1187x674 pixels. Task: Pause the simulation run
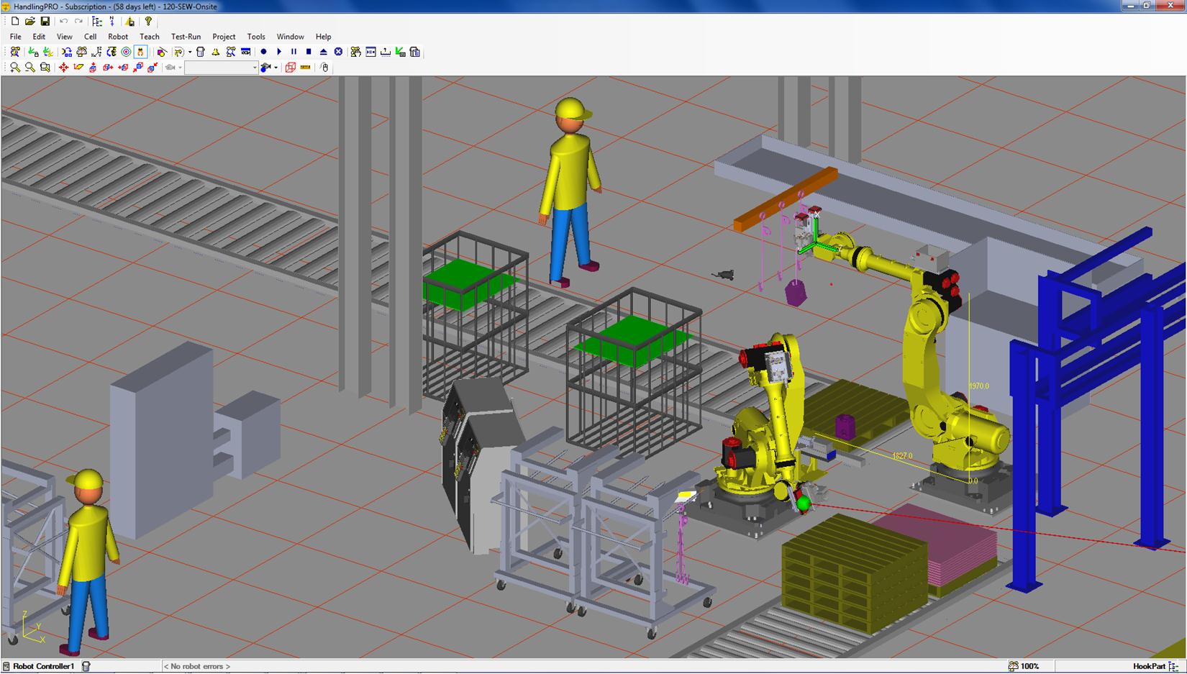(294, 52)
